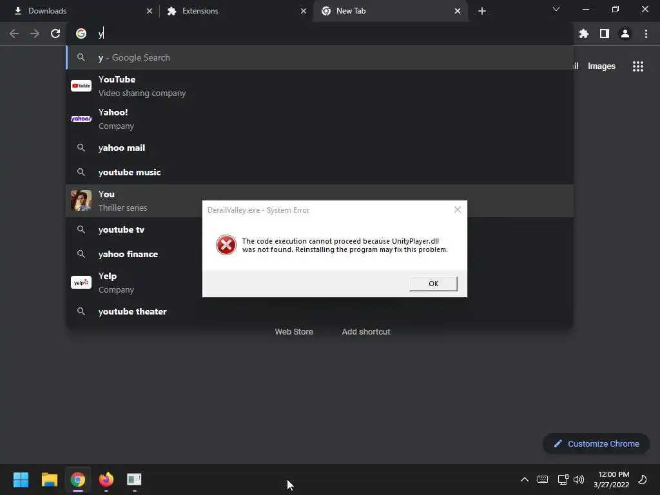Click the Yahoo logo thumbnail
Image resolution: width=660 pixels, height=495 pixels.
point(81,119)
